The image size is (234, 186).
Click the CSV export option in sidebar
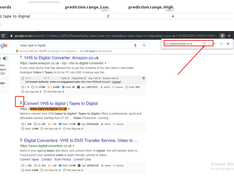click(x=2, y=73)
